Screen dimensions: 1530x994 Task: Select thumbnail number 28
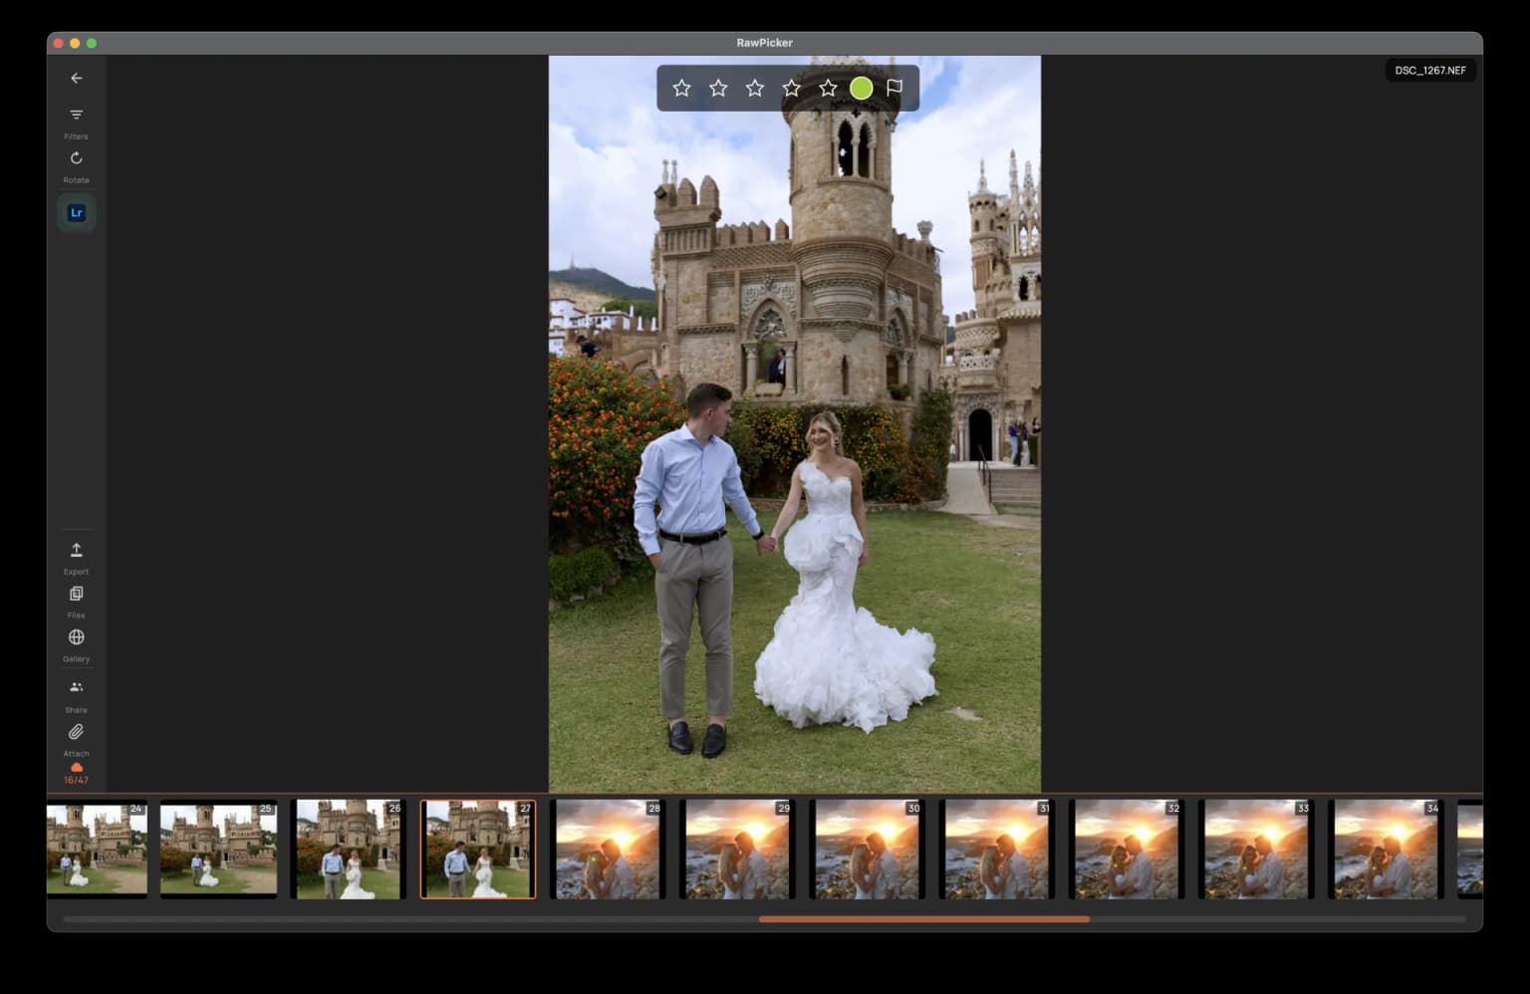pyautogui.click(x=608, y=850)
